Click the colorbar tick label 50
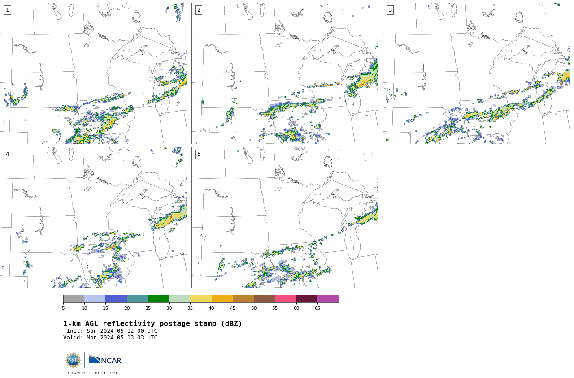 (x=254, y=308)
